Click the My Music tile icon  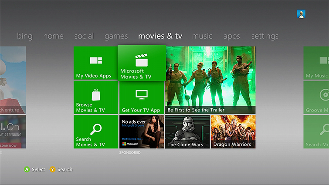pyautogui.click(x=324, y=61)
